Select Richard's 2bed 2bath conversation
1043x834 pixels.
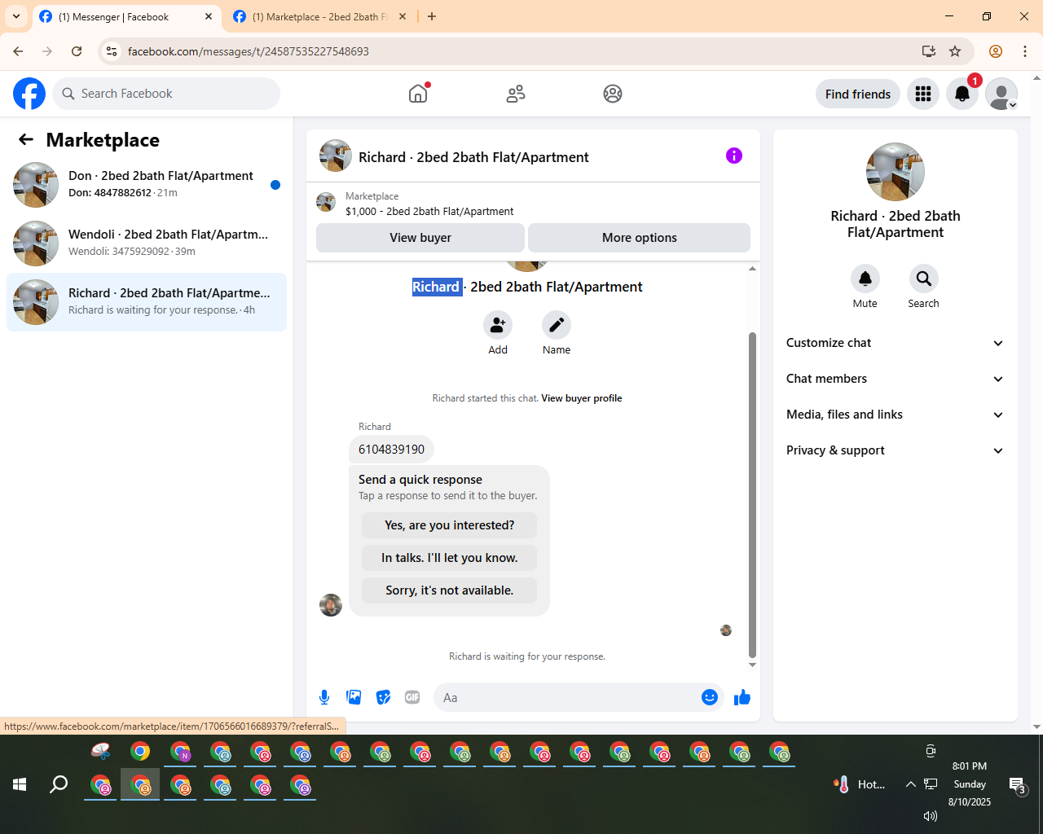pyautogui.click(x=147, y=302)
